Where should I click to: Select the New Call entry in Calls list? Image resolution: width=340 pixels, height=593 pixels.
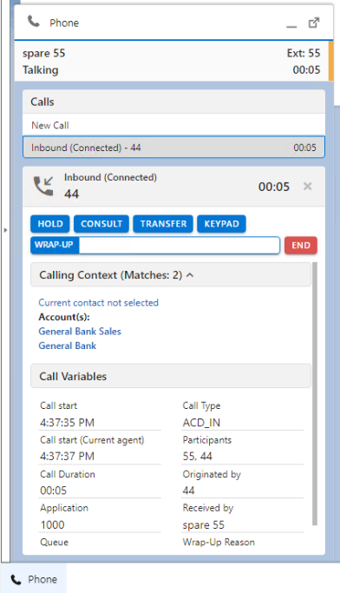point(173,125)
